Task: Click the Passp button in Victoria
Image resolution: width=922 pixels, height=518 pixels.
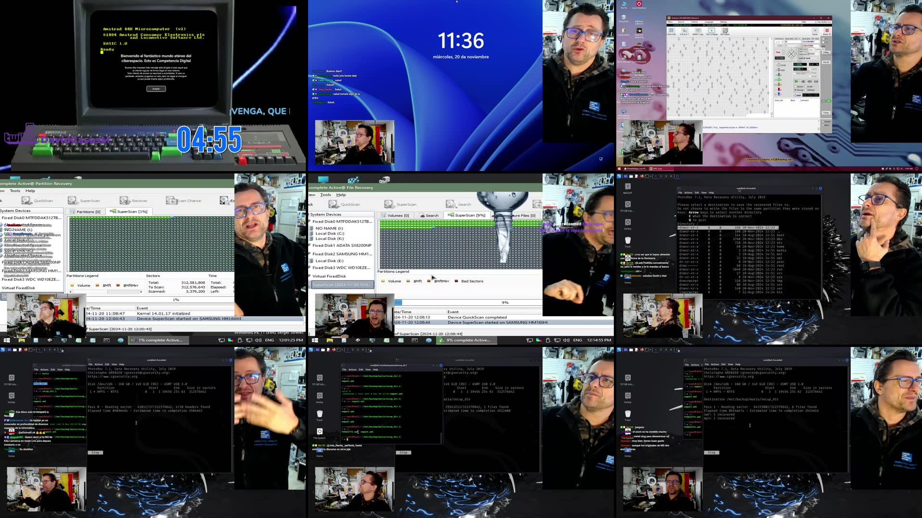Action: click(826, 113)
